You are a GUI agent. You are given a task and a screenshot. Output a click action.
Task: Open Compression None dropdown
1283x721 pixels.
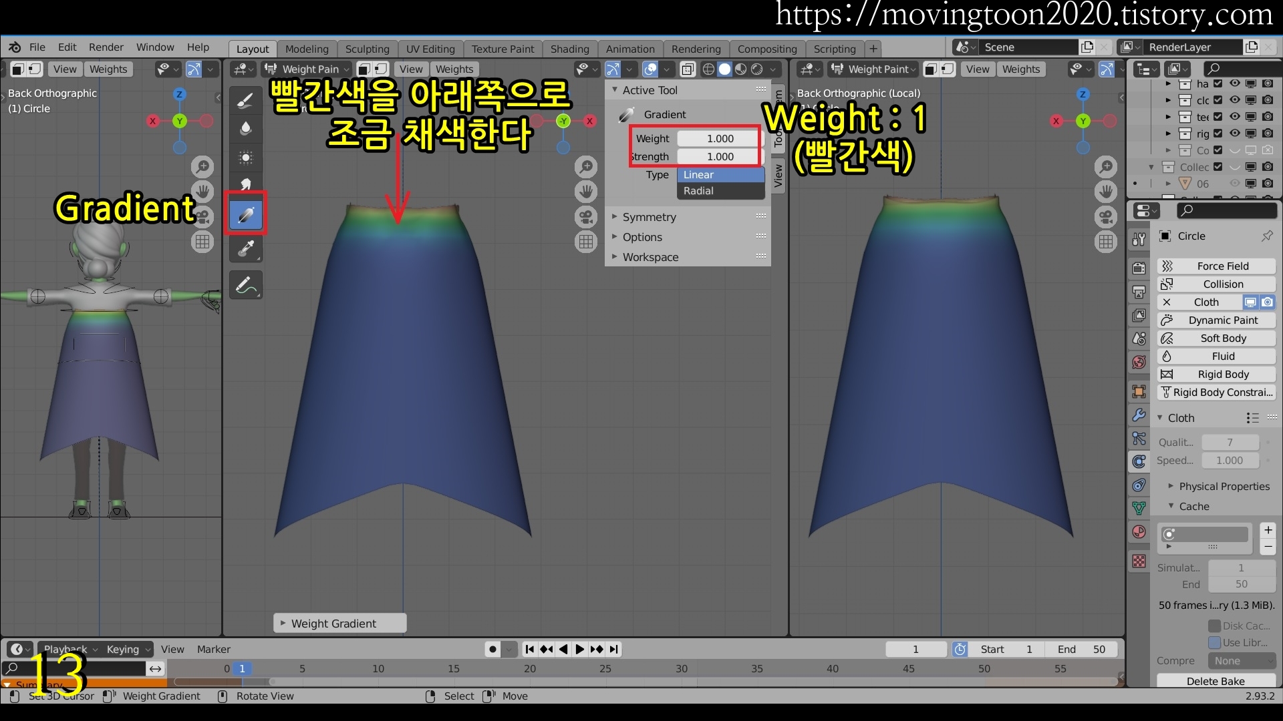(x=1241, y=661)
